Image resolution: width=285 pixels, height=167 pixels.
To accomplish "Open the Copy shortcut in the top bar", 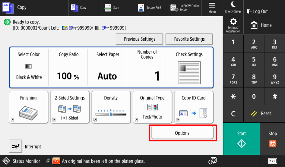I will (85, 8).
